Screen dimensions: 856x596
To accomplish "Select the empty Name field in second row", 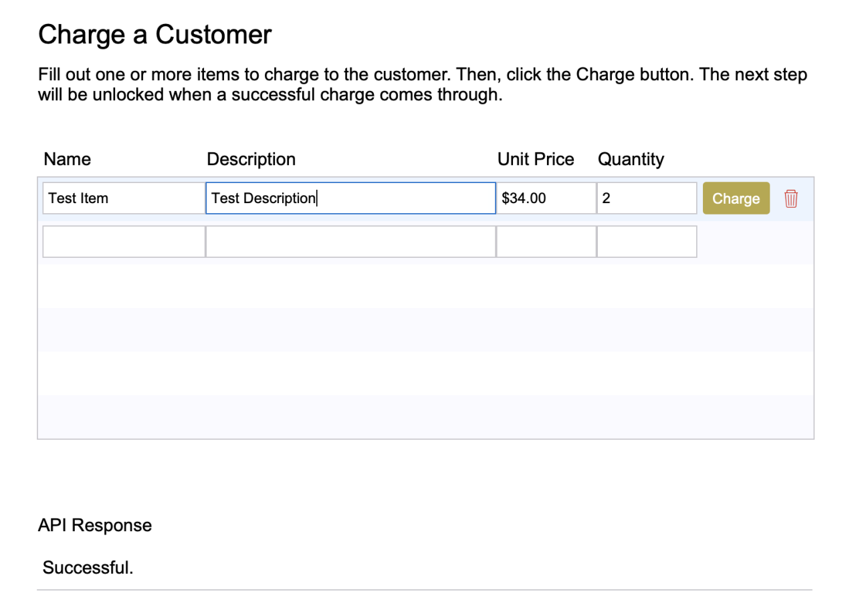I will pos(124,241).
